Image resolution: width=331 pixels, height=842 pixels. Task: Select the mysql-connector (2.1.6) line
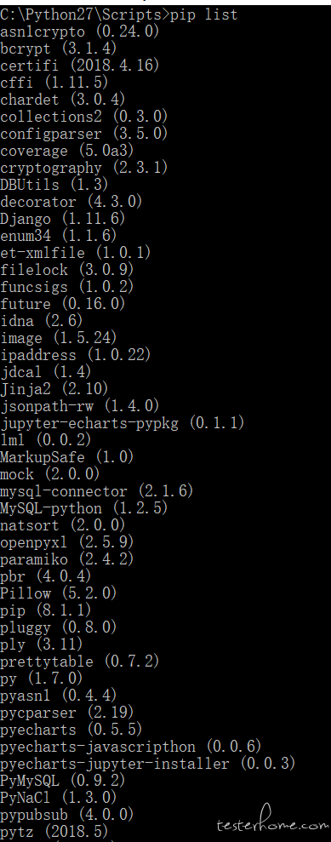96,490
